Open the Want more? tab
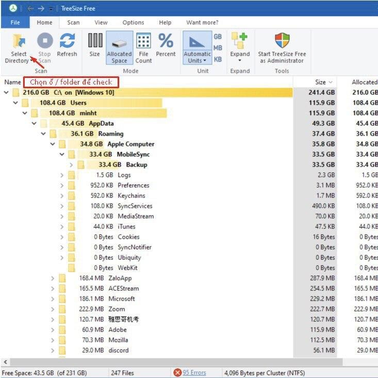 [202, 22]
